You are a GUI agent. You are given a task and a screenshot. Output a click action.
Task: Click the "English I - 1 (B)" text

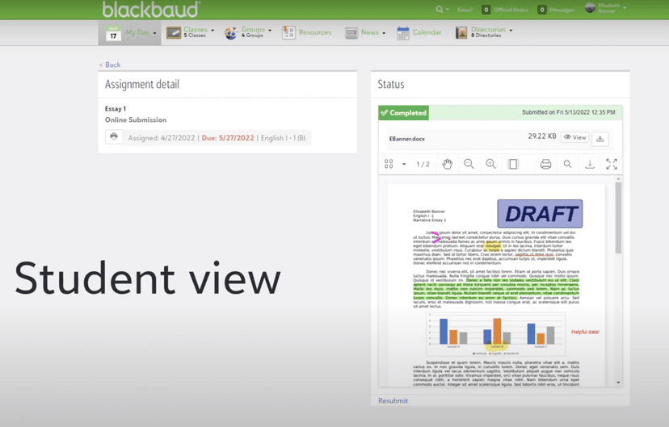284,138
